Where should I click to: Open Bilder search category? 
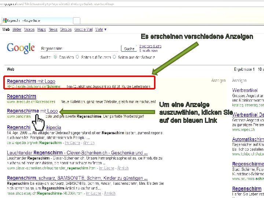17,29
